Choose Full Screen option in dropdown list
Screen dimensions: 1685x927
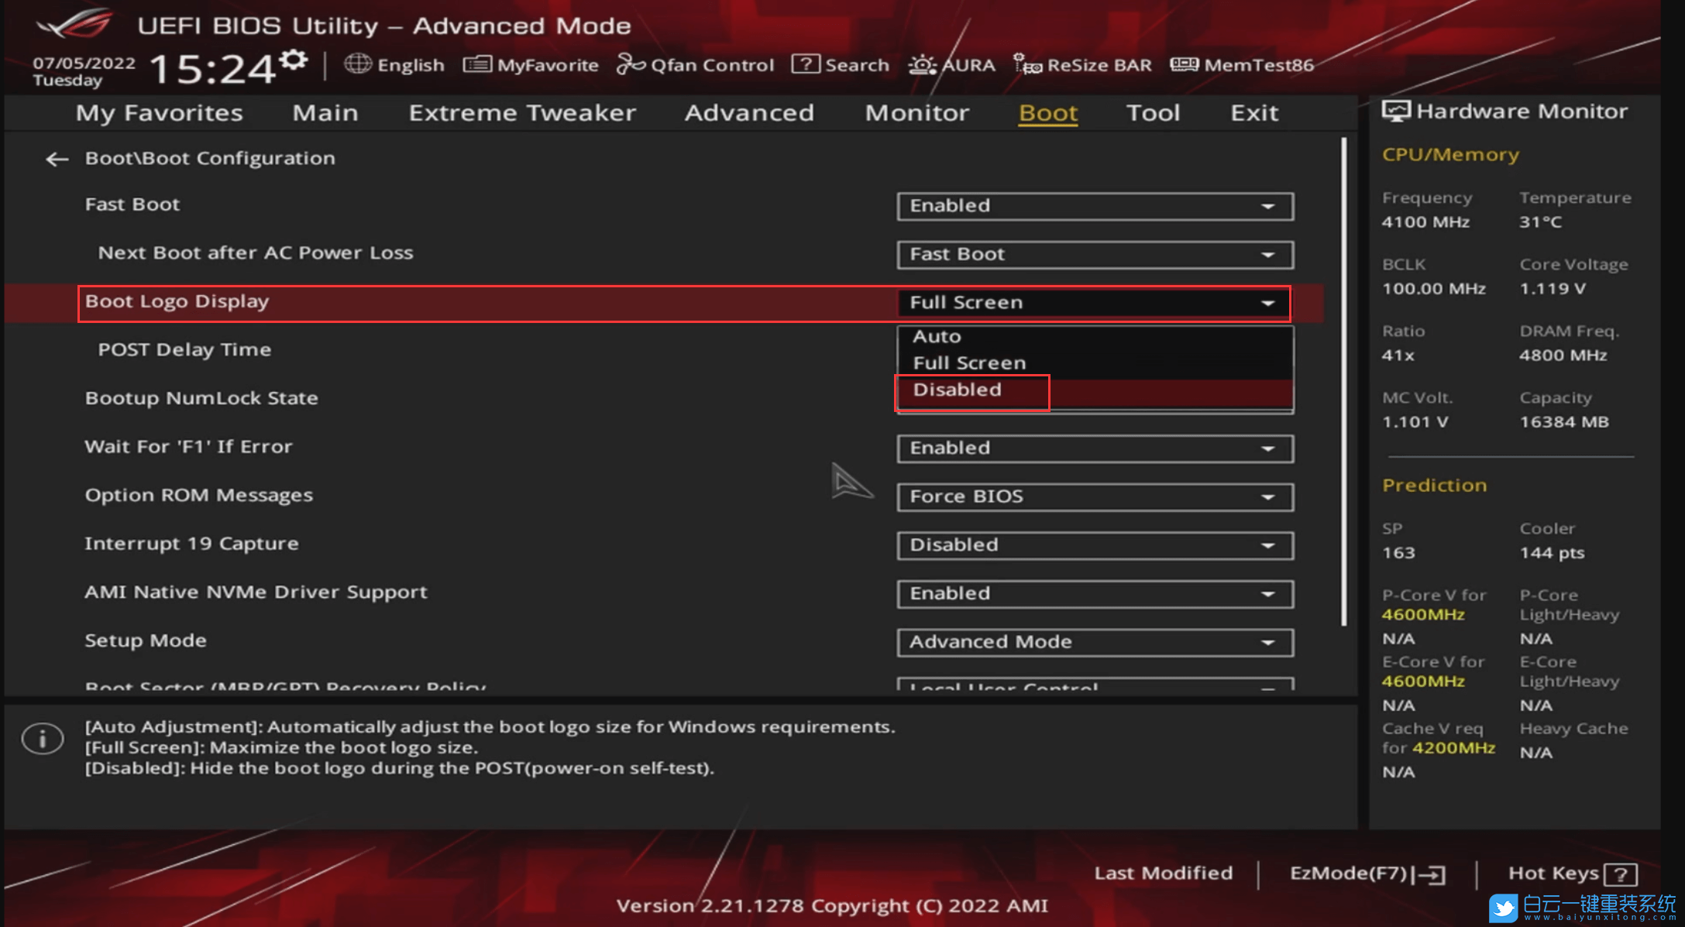pyautogui.click(x=968, y=363)
